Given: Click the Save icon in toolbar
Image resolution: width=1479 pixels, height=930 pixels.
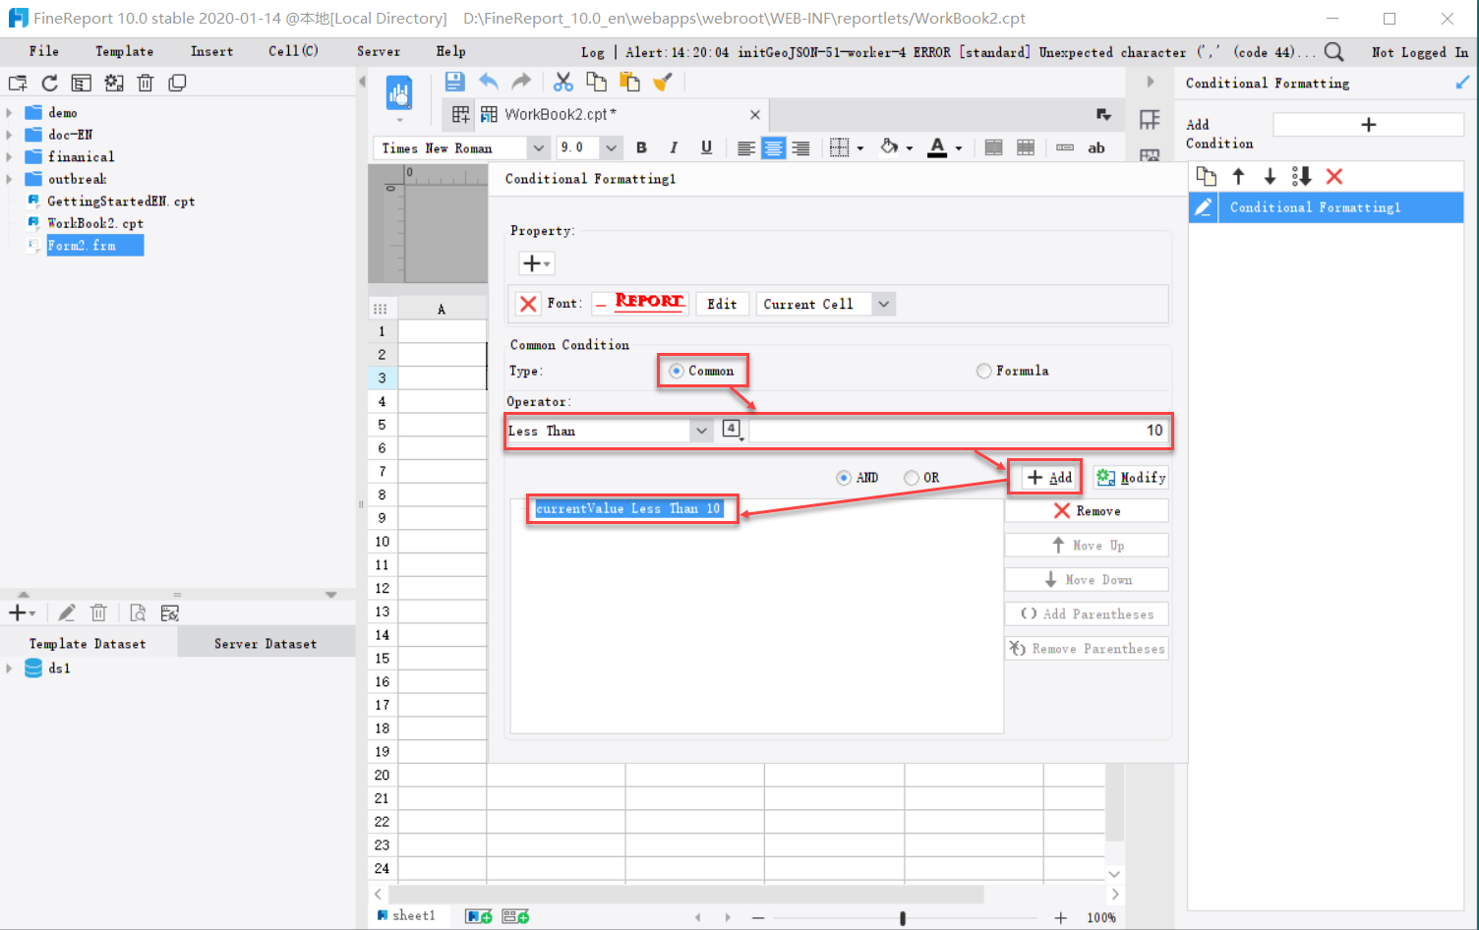Looking at the screenshot, I should click(454, 82).
